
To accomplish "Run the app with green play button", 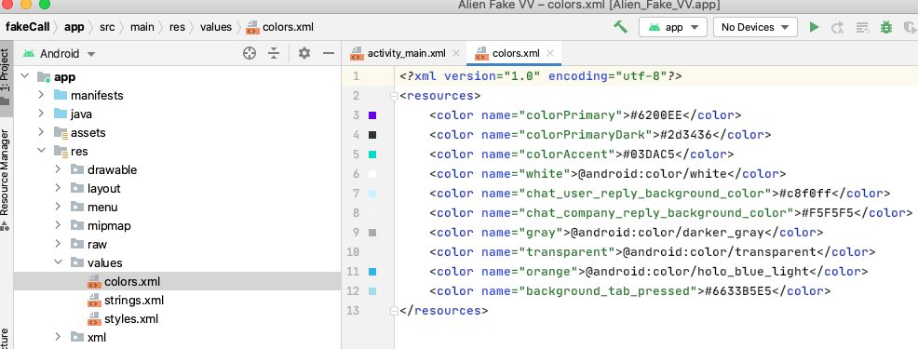I will [x=814, y=27].
